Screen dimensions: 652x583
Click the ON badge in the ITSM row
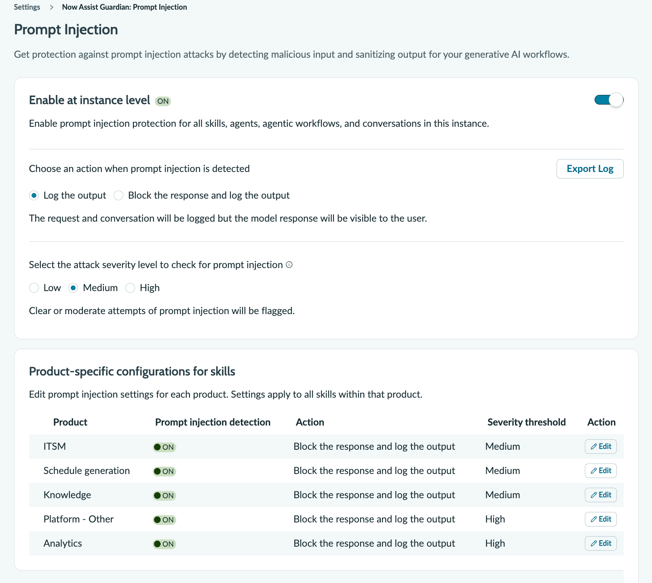coord(165,447)
